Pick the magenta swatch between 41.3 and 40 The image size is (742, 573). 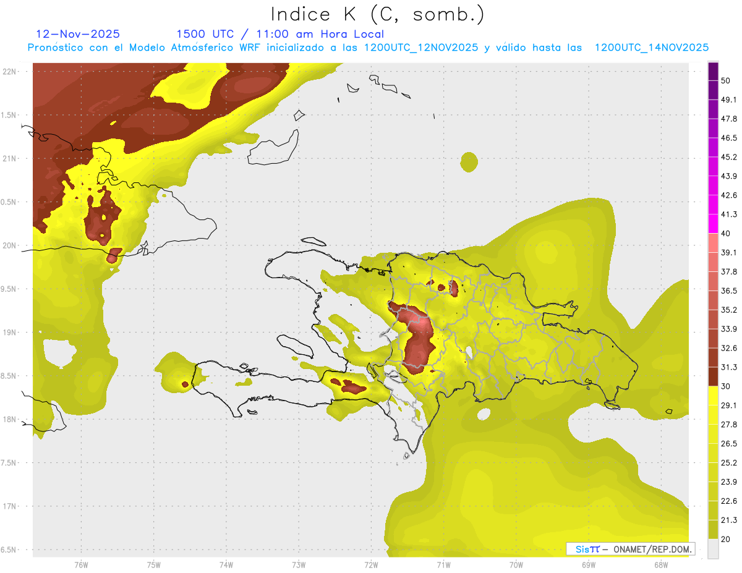(713, 224)
